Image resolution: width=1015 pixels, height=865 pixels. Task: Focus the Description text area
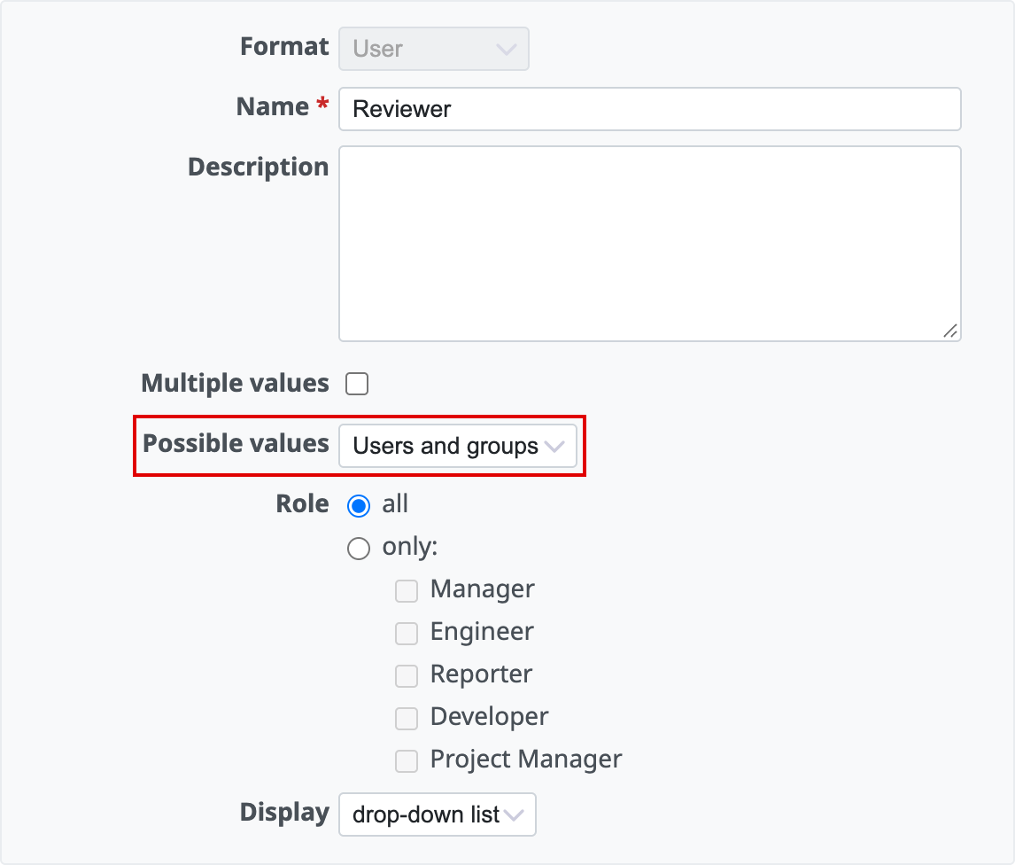(x=650, y=244)
